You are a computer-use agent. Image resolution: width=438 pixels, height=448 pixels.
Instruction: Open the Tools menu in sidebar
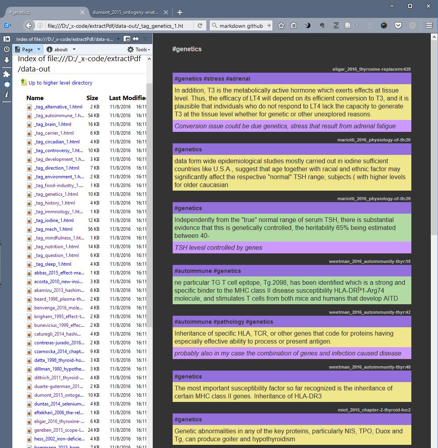(138, 49)
